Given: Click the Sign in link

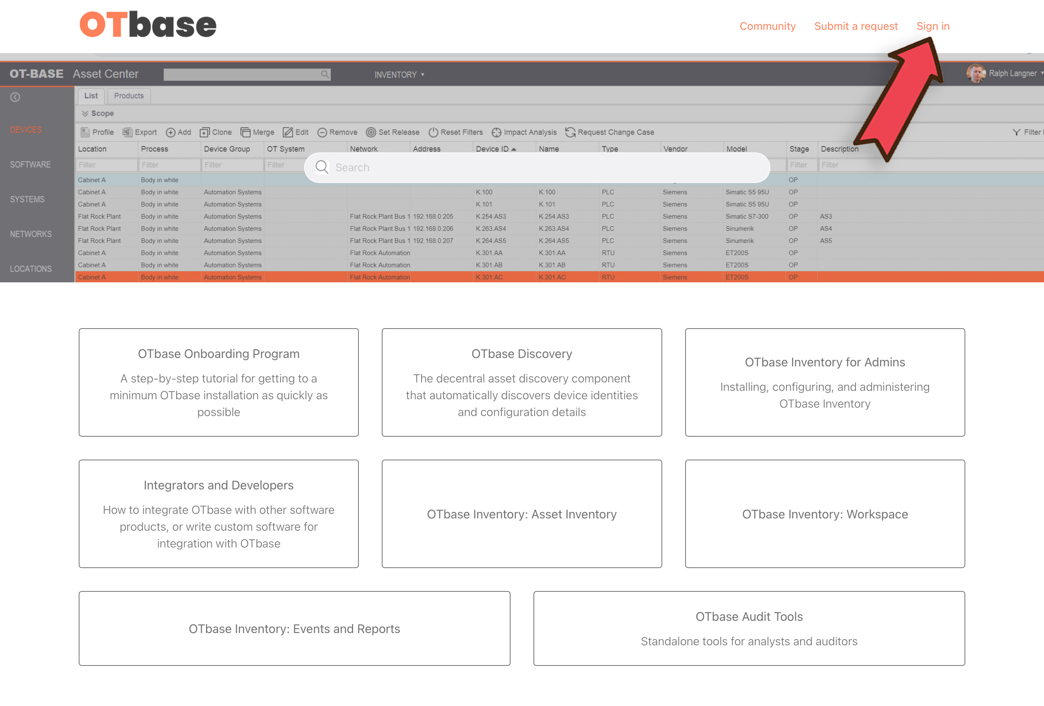Looking at the screenshot, I should pos(932,26).
